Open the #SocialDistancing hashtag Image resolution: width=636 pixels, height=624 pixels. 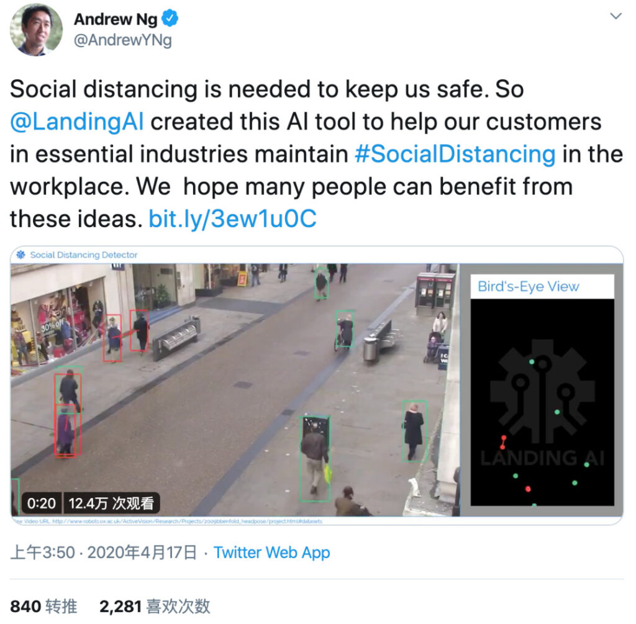tap(455, 155)
